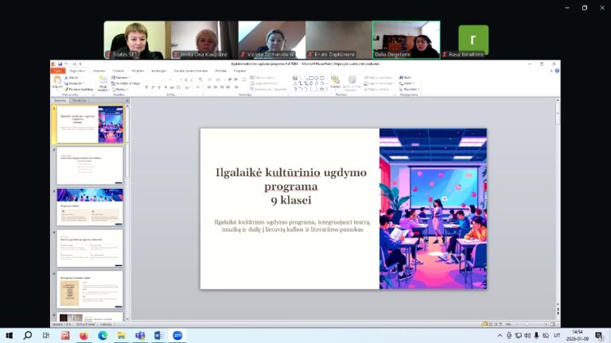Click the network tray icon
Image resolution: width=611 pixels, height=343 pixels.
click(518, 335)
